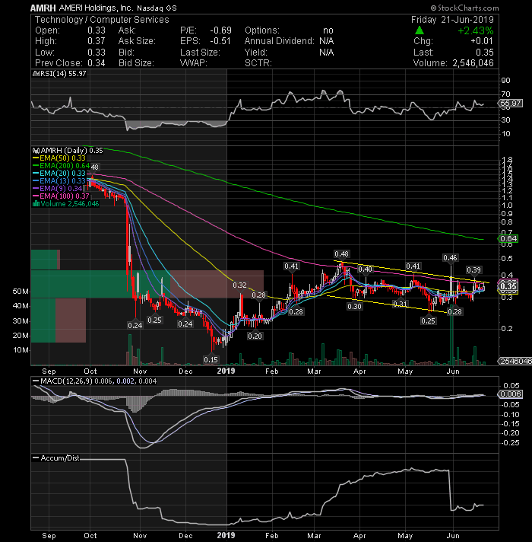Click the Volume 2,546,046 header value

[x=473, y=63]
